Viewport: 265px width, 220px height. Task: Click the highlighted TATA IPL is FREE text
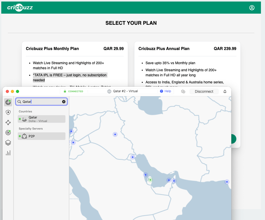pyautogui.click(x=70, y=77)
